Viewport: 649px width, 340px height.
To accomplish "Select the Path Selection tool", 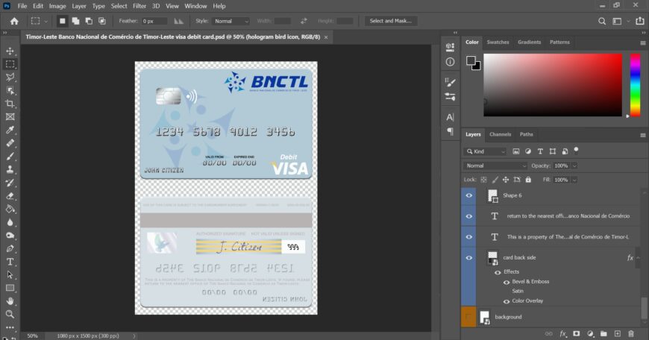I will [10, 275].
